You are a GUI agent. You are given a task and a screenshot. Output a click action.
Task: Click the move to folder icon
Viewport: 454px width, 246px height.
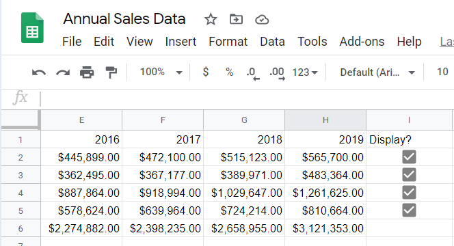click(x=236, y=19)
